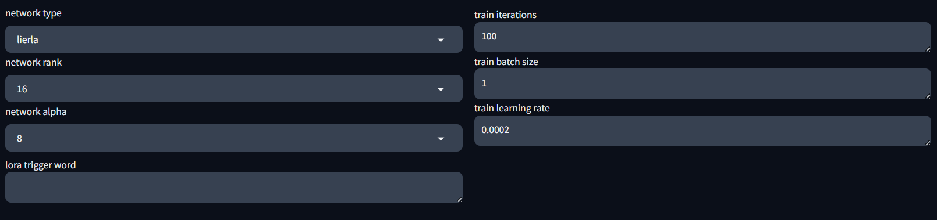
Task: Click the train learning rate field 0.0002
Action: 702,131
